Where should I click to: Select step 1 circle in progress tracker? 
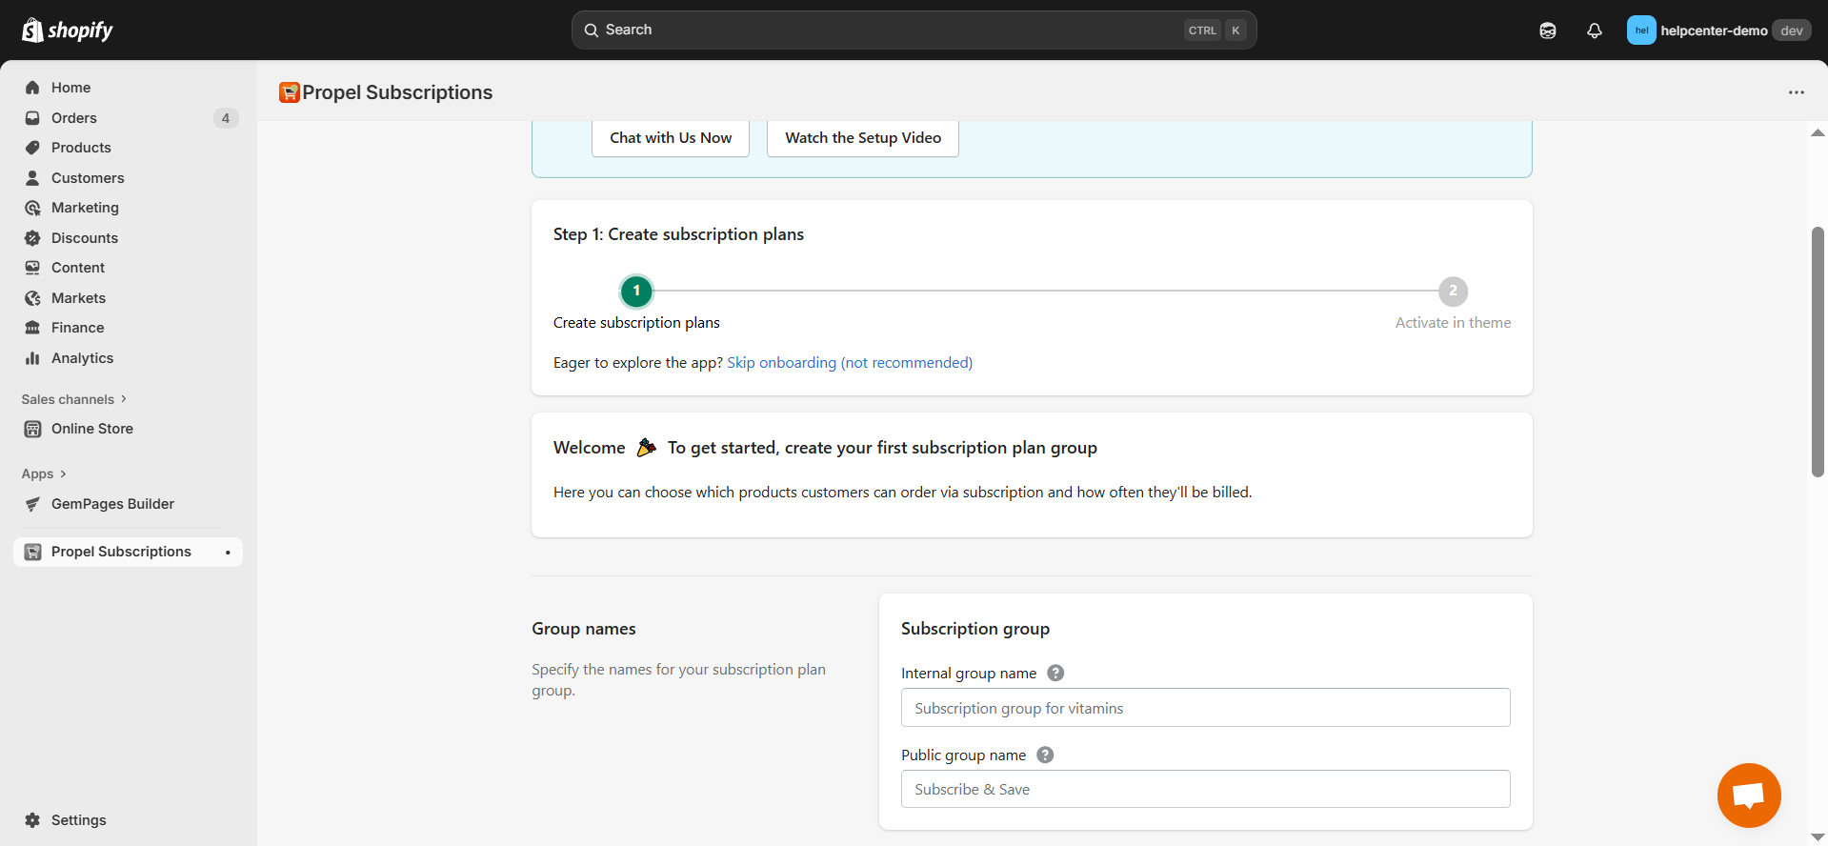tap(636, 292)
